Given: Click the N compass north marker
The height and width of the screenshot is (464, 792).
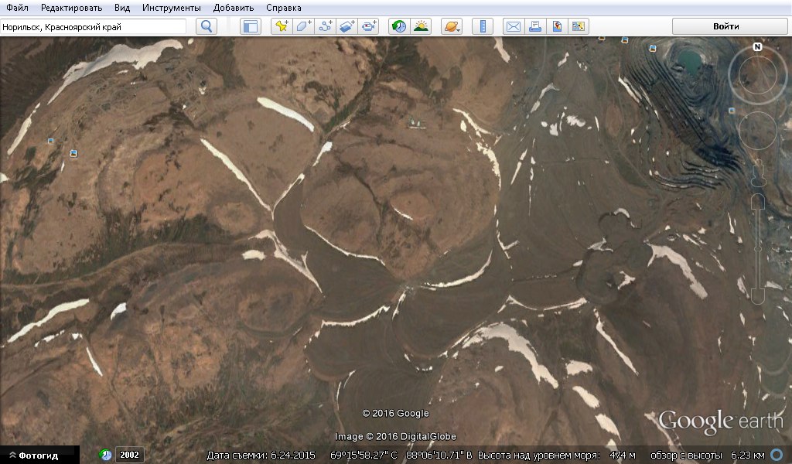Looking at the screenshot, I should click(x=757, y=47).
